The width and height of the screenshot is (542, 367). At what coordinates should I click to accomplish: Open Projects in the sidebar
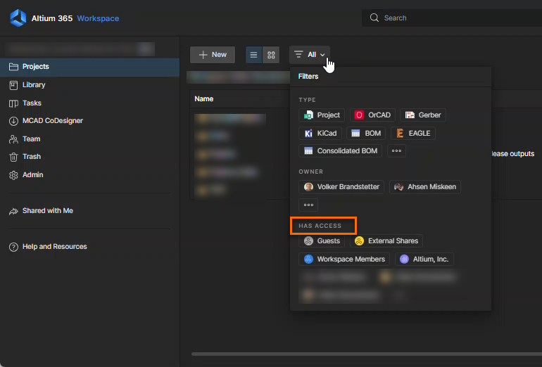pyautogui.click(x=90, y=67)
